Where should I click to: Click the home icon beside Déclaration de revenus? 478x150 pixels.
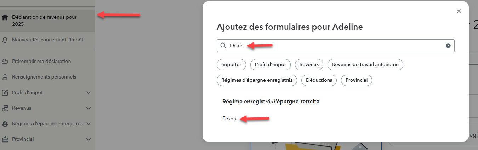tap(5, 17)
